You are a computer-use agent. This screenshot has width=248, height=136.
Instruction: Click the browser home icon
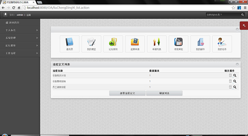pos(19,8)
